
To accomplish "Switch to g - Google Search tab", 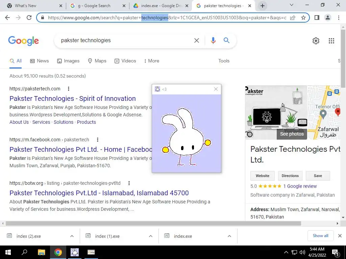I will [98, 6].
